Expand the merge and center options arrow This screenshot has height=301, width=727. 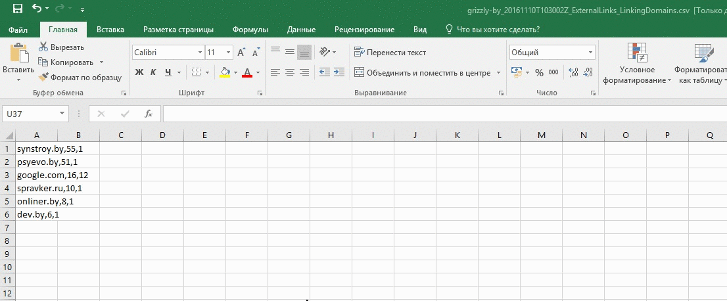pos(498,73)
